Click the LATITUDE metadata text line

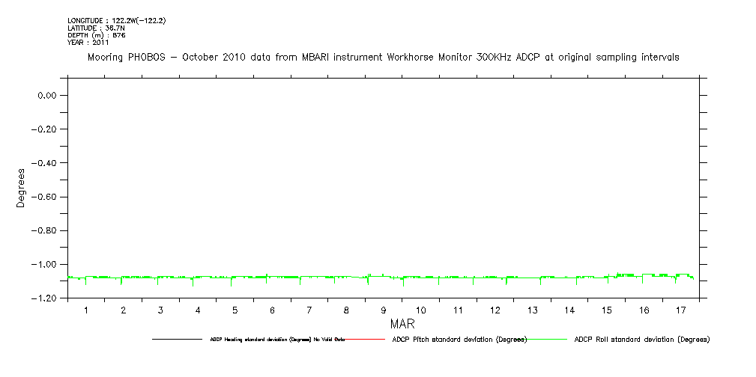pos(95,28)
